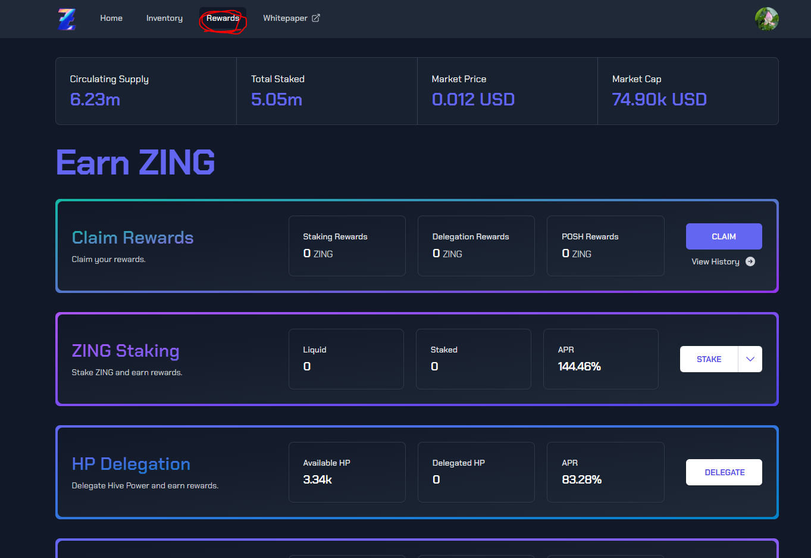Click the Total Staked 5.05m value

(277, 99)
